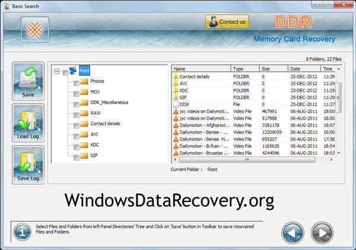Click the orange checkered logo icon
356x250 pixels.
tap(35, 30)
